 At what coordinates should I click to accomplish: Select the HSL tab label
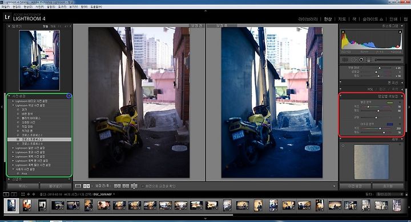[370, 89]
